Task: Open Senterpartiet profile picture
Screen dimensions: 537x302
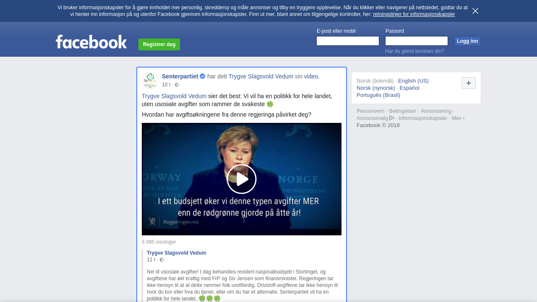Action: [x=150, y=81]
